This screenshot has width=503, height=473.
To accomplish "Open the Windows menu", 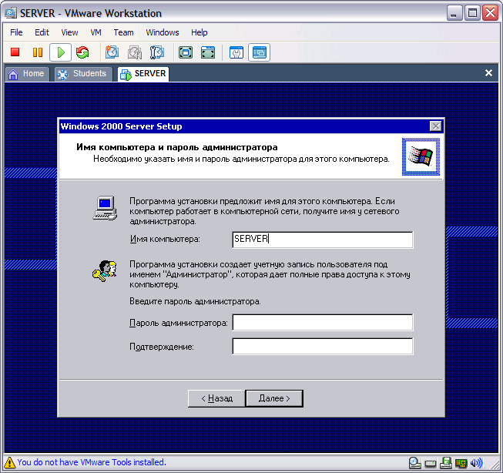I will (163, 32).
